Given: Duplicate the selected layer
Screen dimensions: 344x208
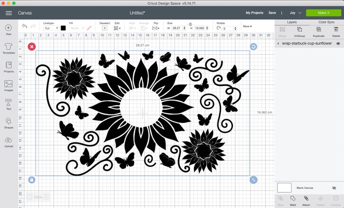Looking at the screenshot, I should 318,32.
